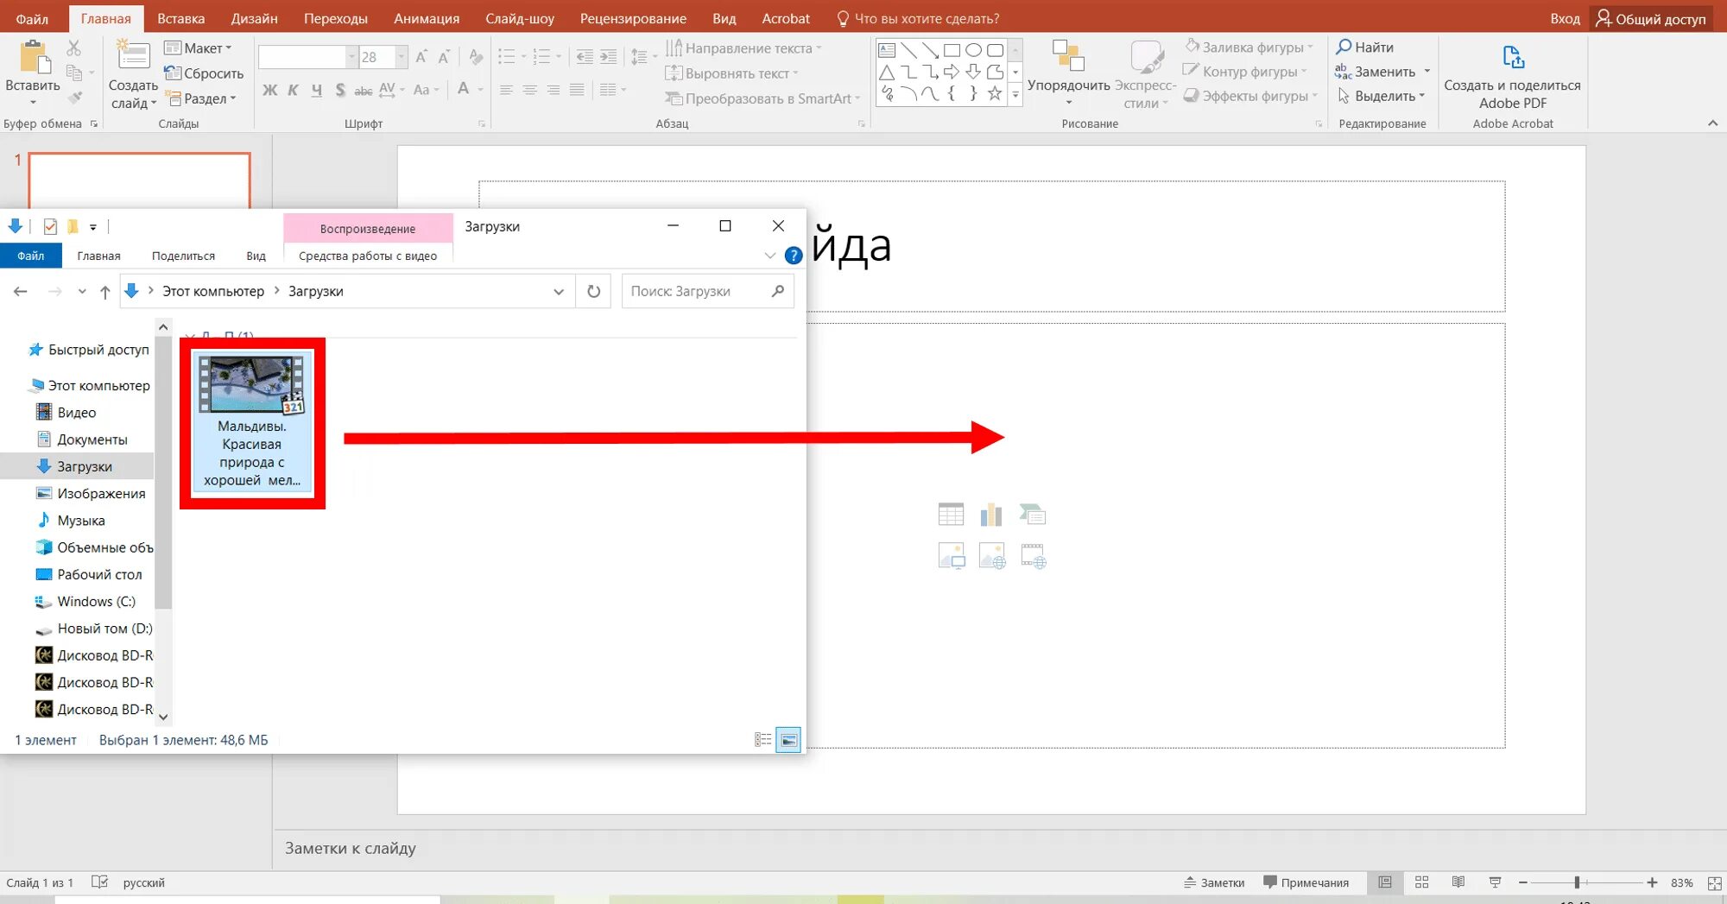Open the font name dropdown
The width and height of the screenshot is (1727, 904).
click(x=351, y=57)
